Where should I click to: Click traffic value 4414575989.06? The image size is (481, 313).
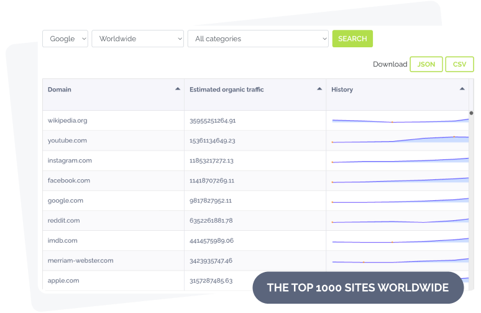click(211, 240)
